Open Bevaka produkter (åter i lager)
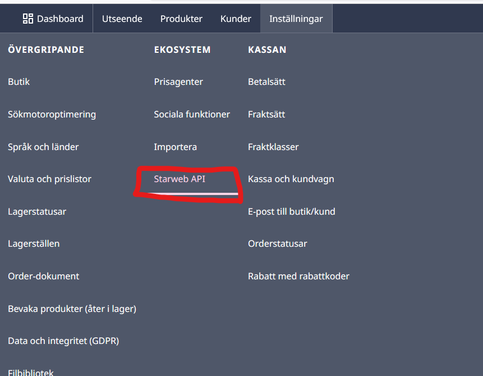This screenshot has width=483, height=376. (x=72, y=309)
